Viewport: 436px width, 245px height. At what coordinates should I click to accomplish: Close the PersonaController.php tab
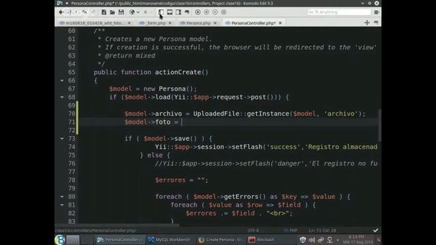click(280, 23)
